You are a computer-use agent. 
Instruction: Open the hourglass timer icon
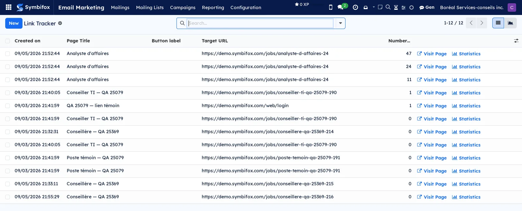point(396,7)
